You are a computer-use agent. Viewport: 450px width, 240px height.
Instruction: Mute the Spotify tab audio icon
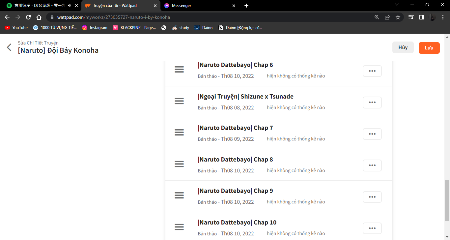(x=69, y=6)
